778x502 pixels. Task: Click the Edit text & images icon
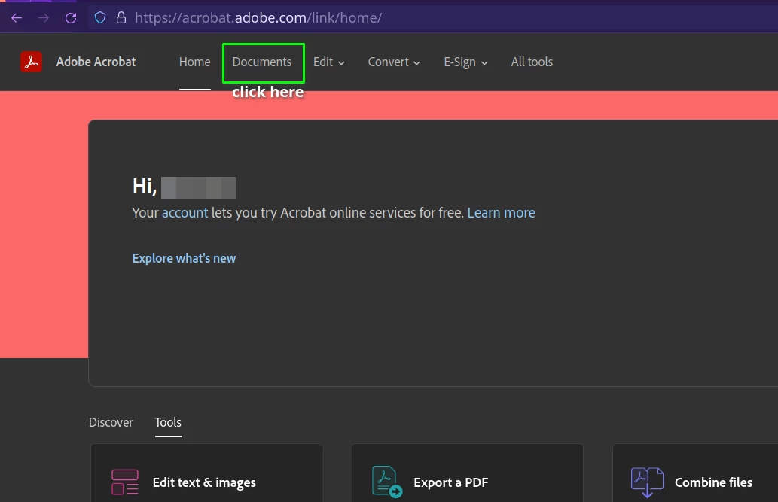[125, 482]
